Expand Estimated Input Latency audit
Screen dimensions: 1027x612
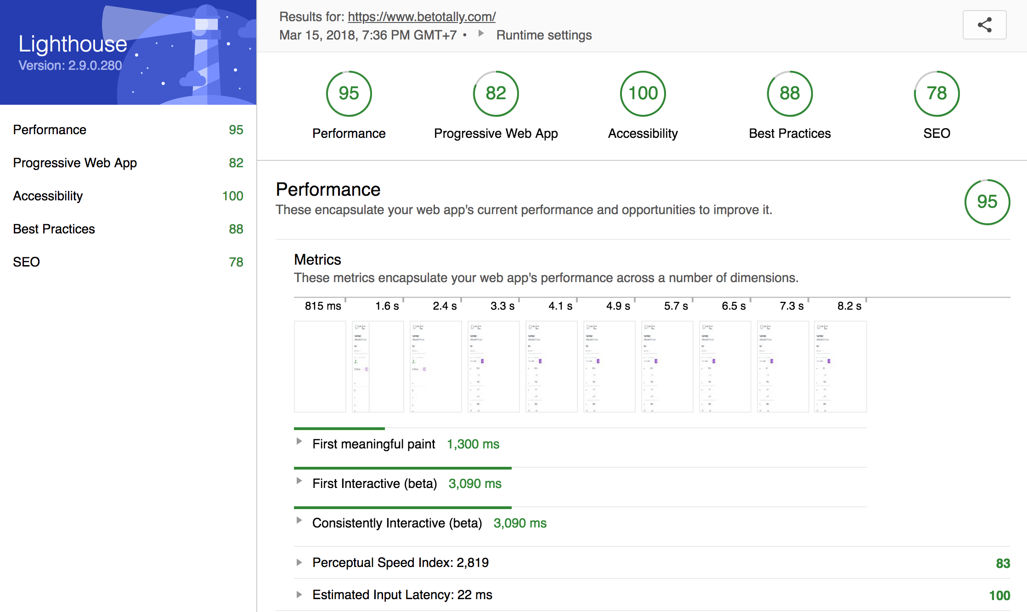(299, 595)
